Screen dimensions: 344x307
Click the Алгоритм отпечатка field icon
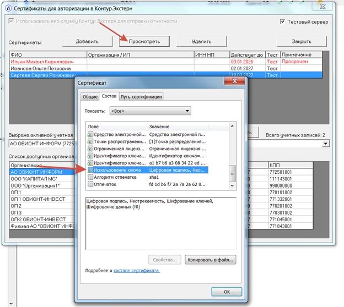90,177
